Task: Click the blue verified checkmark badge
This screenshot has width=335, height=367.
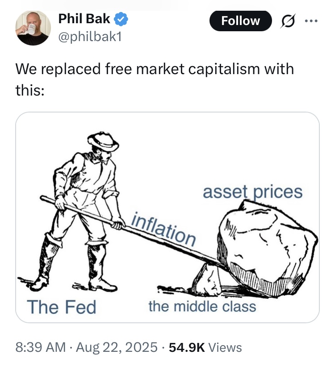Action: point(121,19)
